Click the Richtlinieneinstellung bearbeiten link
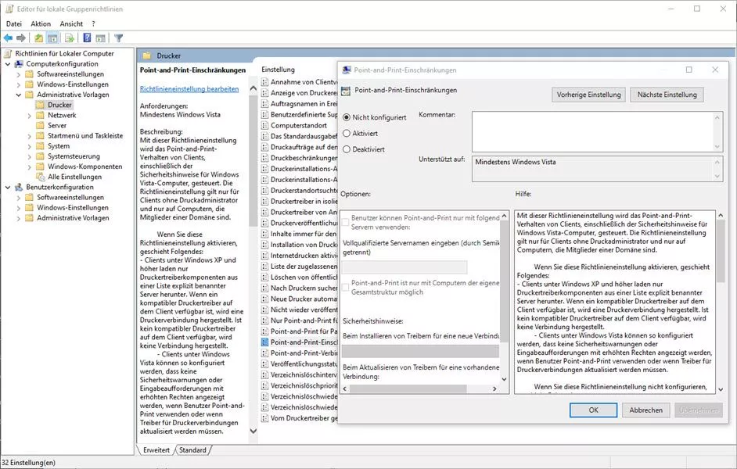 point(189,89)
